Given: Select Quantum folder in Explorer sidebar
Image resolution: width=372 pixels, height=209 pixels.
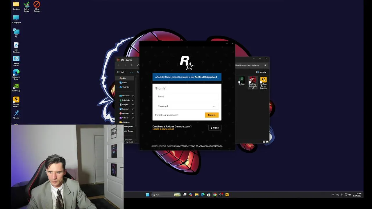Looking at the screenshot, I should 125,122.
